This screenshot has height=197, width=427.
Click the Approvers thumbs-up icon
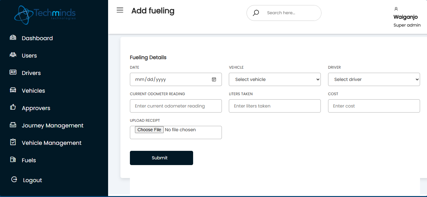click(x=13, y=107)
